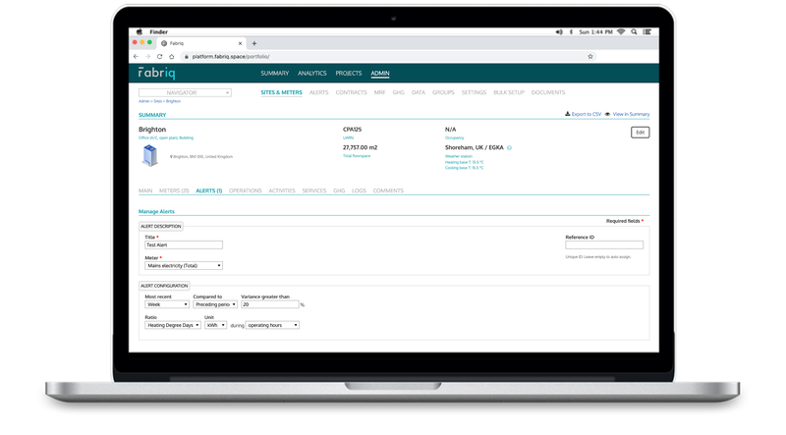Open the PROJECTS main menu
786x435 pixels.
pyautogui.click(x=349, y=74)
